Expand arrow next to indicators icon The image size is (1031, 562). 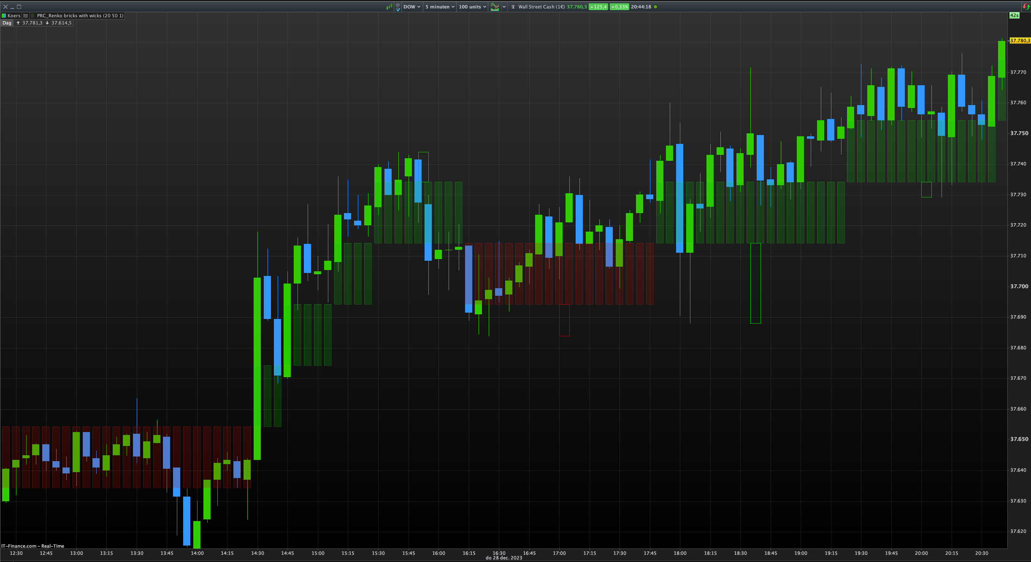coord(504,7)
